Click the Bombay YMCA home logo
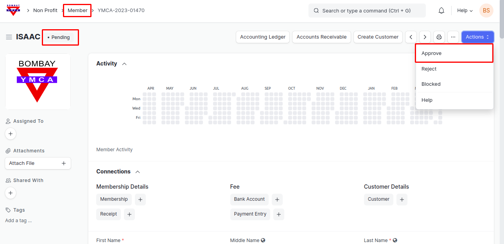The height and width of the screenshot is (244, 504). (13, 11)
